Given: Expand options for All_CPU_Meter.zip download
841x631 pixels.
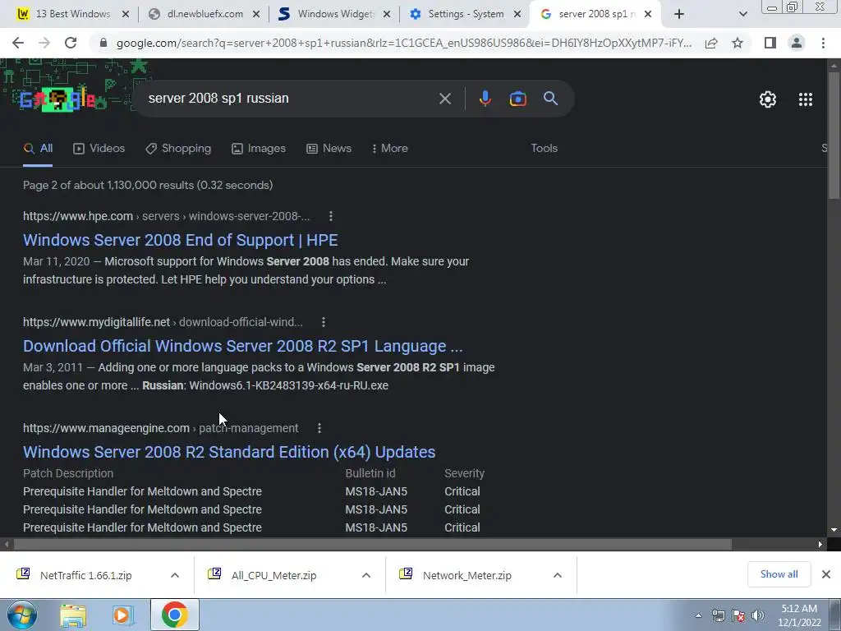Looking at the screenshot, I should 366,575.
